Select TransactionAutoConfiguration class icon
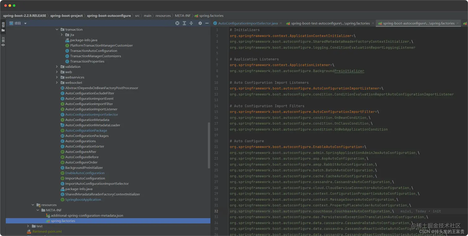468x236 pixels. click(67, 51)
